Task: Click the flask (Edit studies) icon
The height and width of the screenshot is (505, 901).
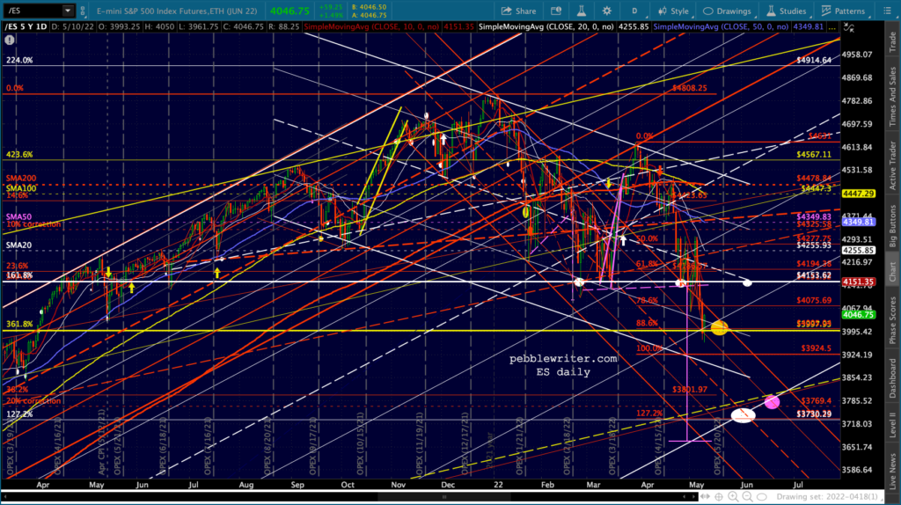Action: (x=582, y=11)
